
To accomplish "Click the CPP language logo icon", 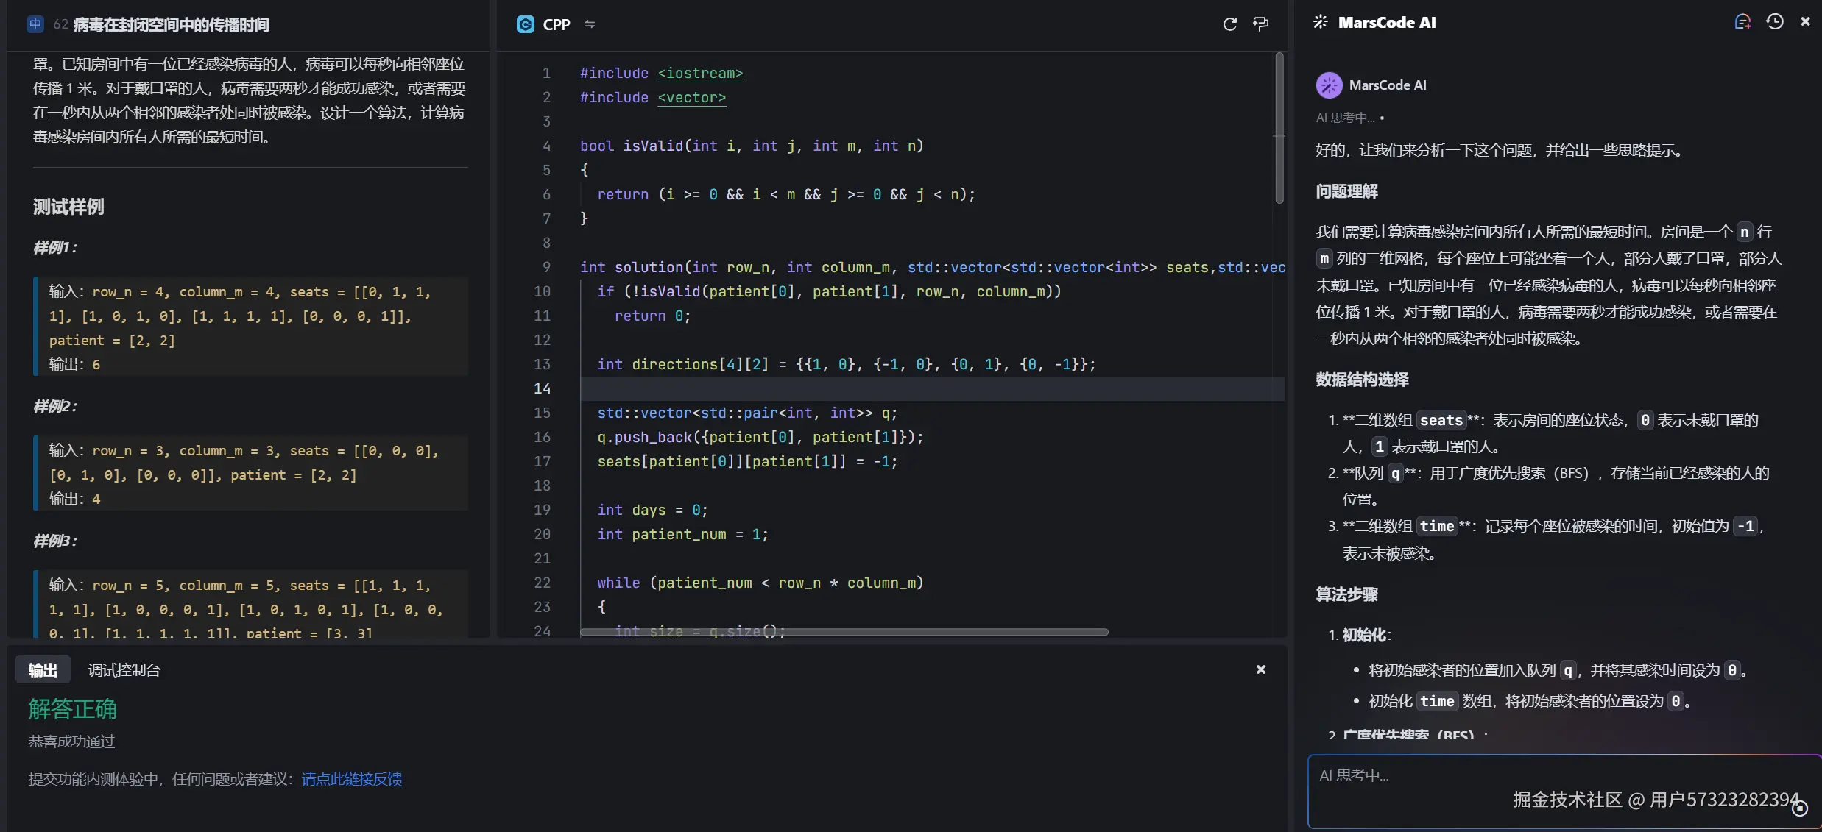I will [525, 24].
